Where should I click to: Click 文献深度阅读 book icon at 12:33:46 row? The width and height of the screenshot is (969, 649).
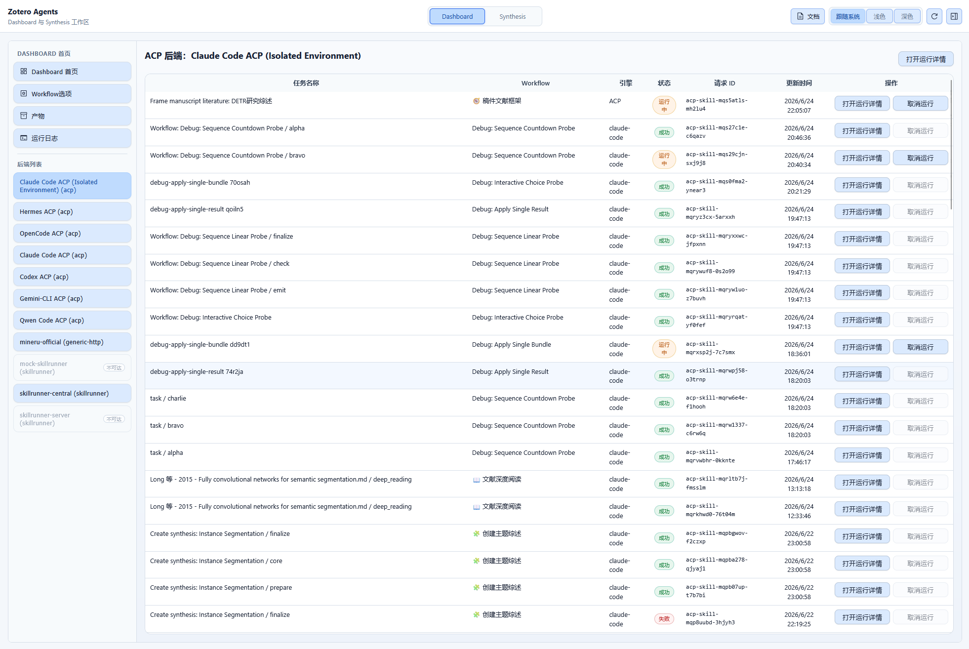[477, 507]
